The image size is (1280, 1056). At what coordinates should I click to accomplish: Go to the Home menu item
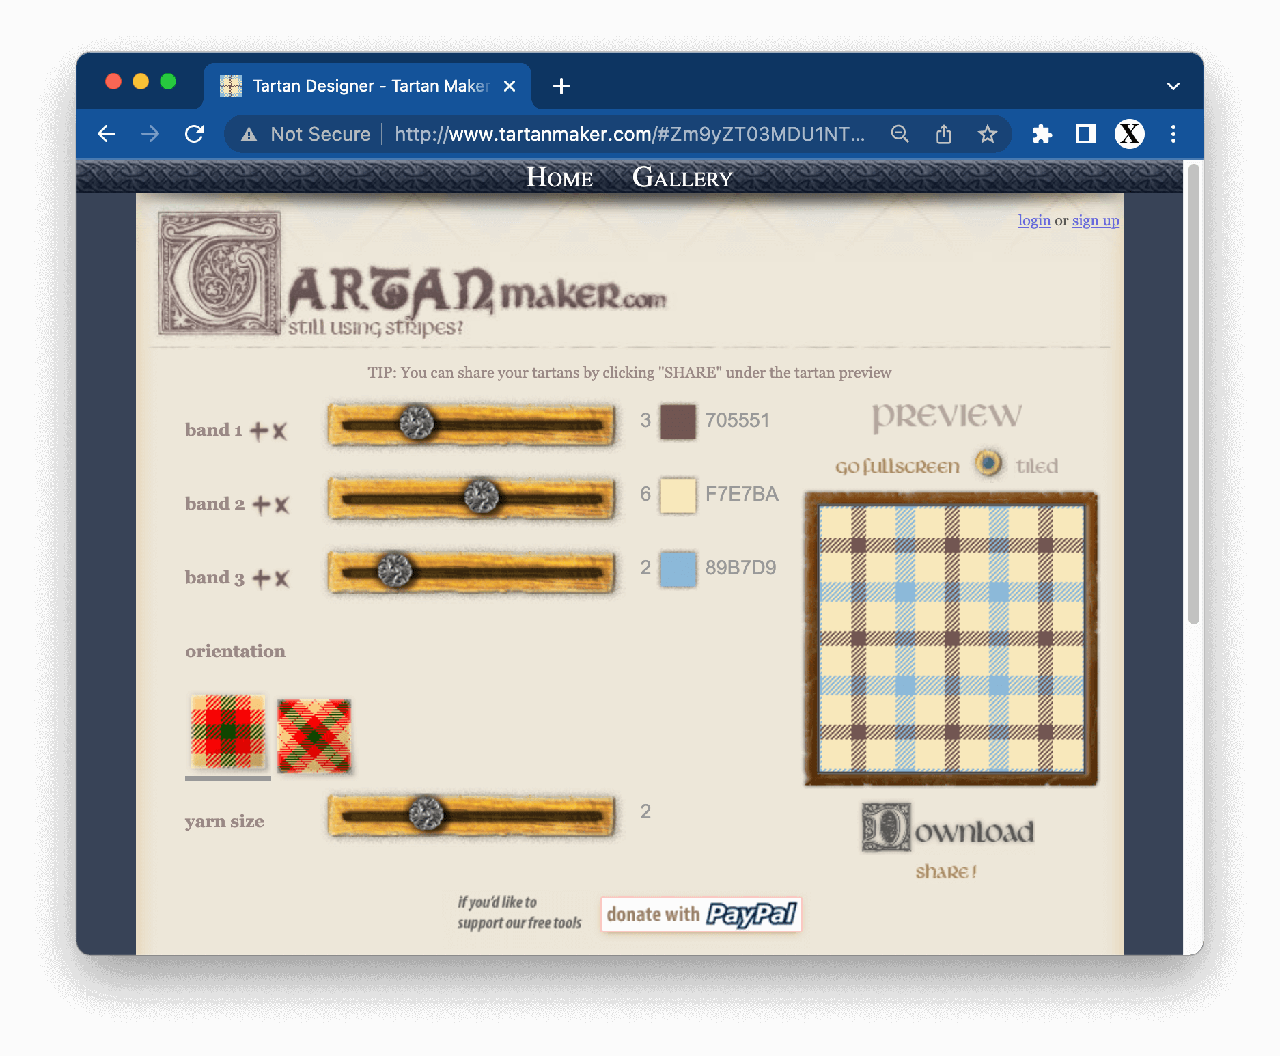point(559,178)
